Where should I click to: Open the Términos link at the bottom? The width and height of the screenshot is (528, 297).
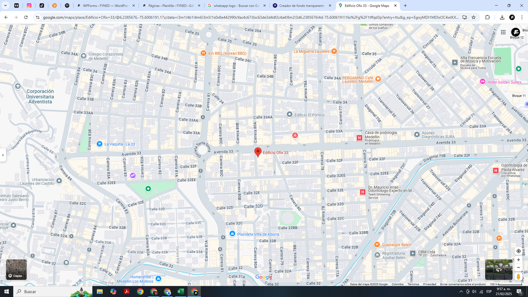(413, 284)
